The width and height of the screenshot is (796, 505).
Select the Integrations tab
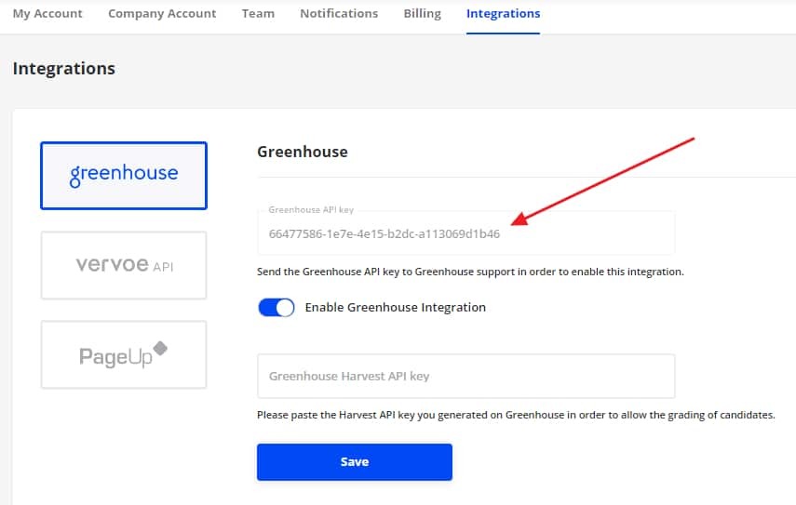click(x=503, y=14)
